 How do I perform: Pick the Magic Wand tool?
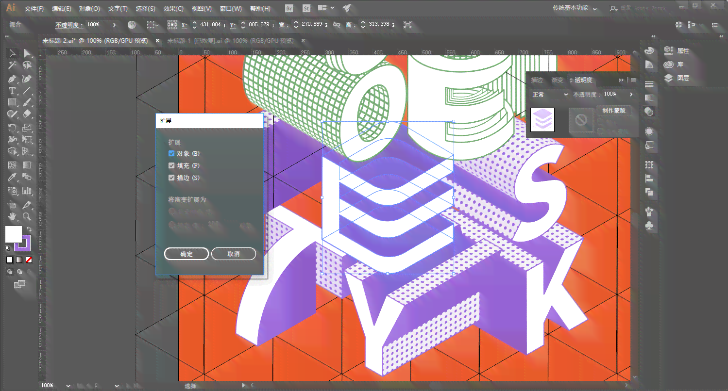pyautogui.click(x=13, y=65)
